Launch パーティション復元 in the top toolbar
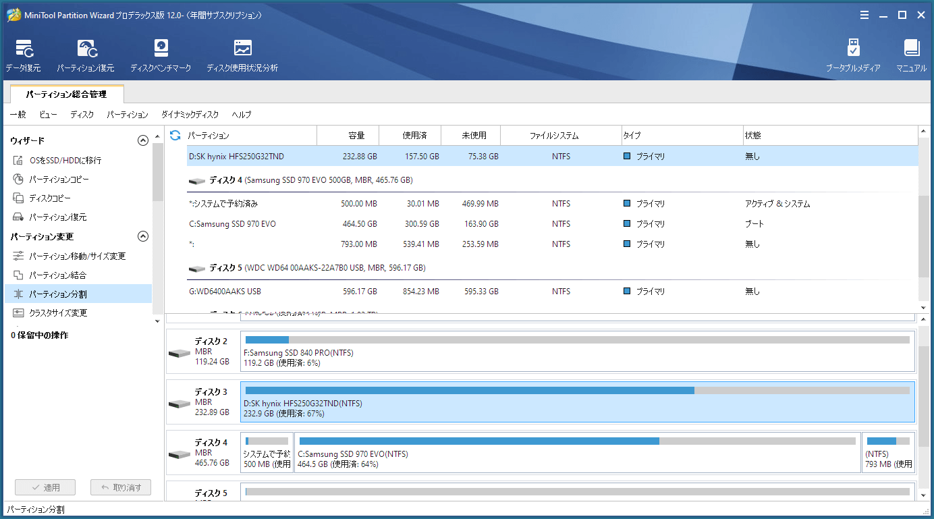Viewport: 934px width, 519px height. (86, 55)
